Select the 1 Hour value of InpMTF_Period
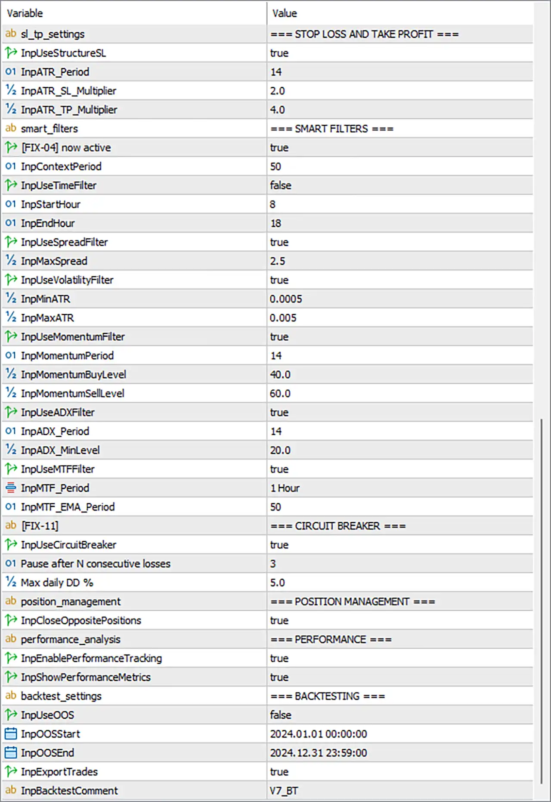 pos(285,488)
